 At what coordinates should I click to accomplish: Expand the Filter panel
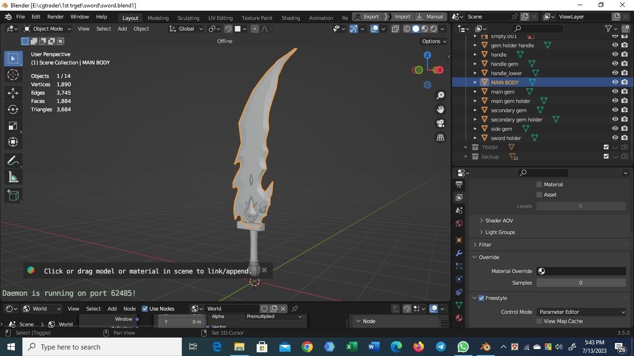[x=475, y=245]
